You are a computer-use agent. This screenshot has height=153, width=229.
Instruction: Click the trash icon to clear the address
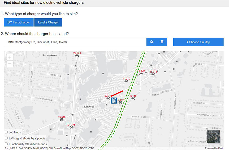[162, 42]
